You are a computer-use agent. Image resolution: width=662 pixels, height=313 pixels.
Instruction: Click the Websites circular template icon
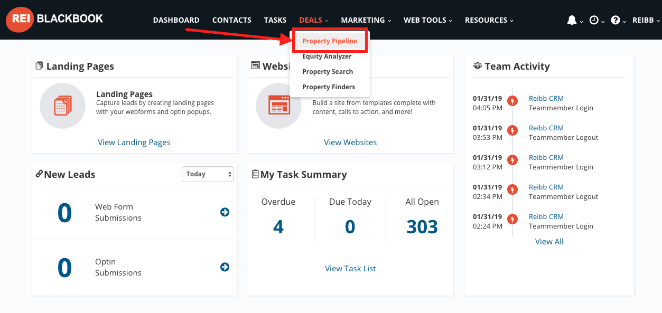pos(278,106)
